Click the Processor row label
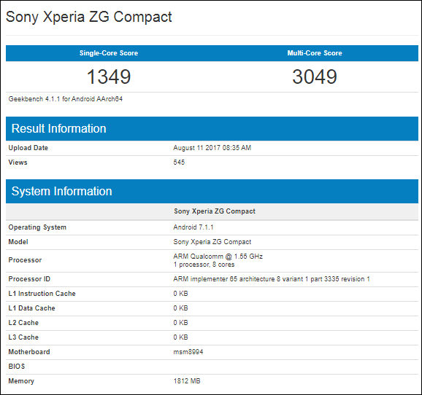 [x=25, y=260]
